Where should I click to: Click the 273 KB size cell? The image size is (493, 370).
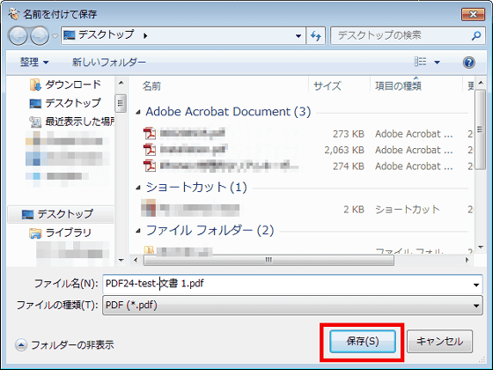coord(349,134)
